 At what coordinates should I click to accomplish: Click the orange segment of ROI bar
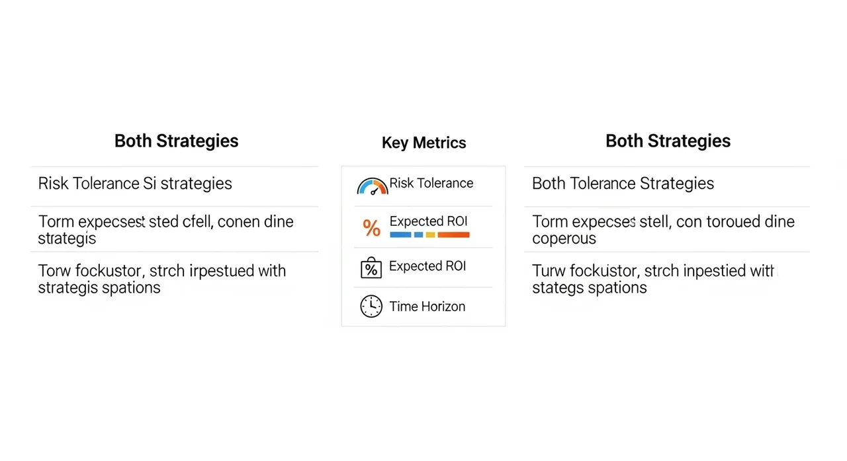coord(454,234)
